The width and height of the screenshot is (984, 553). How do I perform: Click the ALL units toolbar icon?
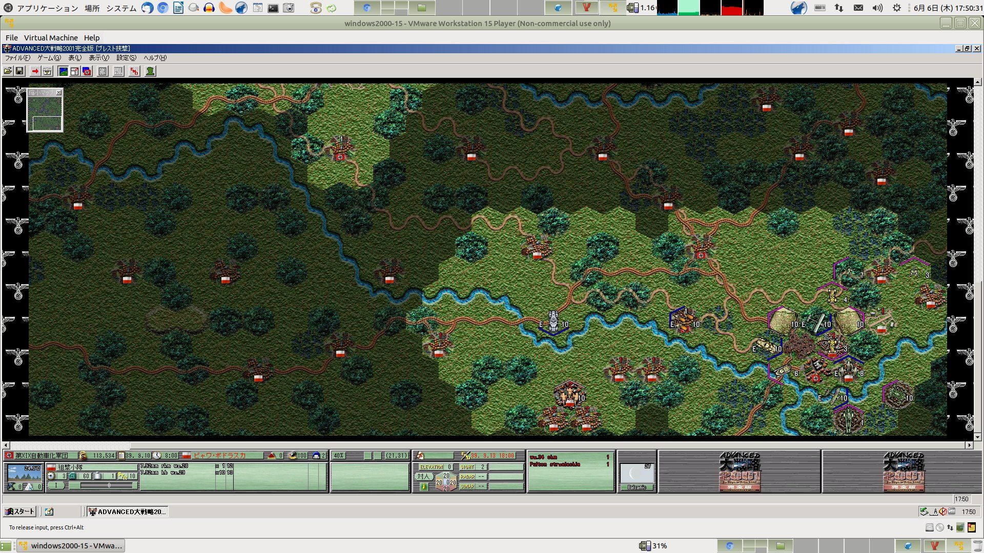[118, 71]
